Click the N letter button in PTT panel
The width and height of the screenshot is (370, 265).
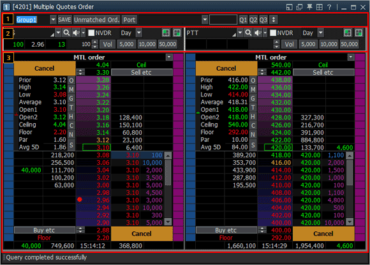pos(253,134)
